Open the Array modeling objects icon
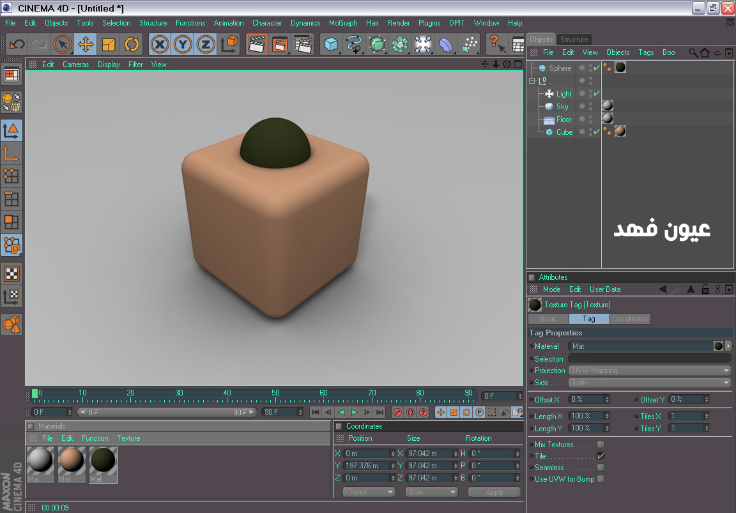The image size is (736, 513). click(400, 45)
